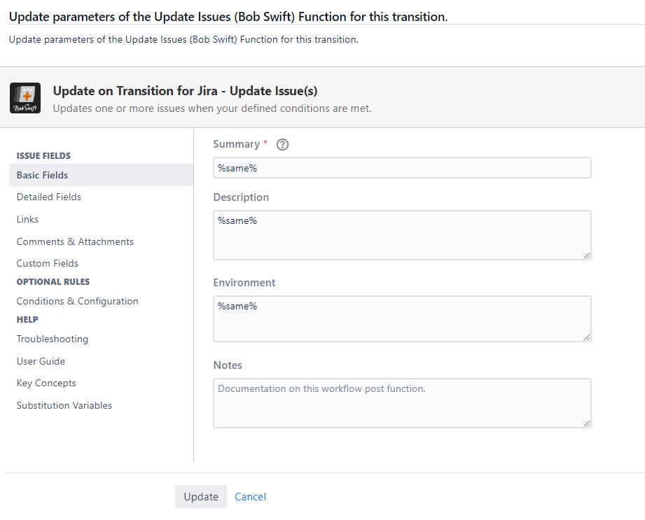Open Conditions & Configuration rules
Viewport: 645px width, 520px height.
click(x=77, y=302)
